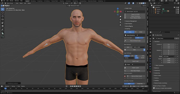
Task: Click the Camera object data icon in Outliner
Action: (163, 9)
